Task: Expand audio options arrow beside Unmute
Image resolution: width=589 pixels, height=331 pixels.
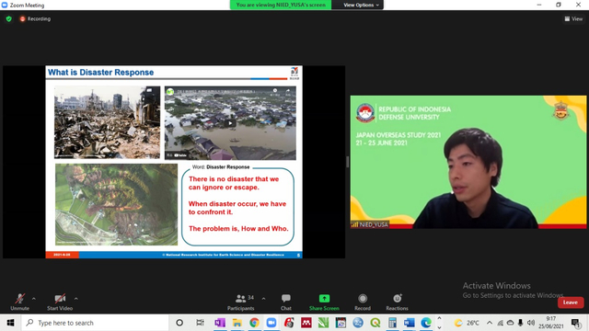Action: click(34, 299)
